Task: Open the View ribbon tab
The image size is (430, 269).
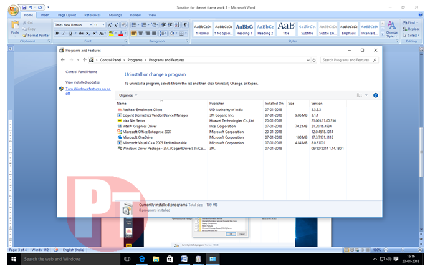Action: (152, 15)
